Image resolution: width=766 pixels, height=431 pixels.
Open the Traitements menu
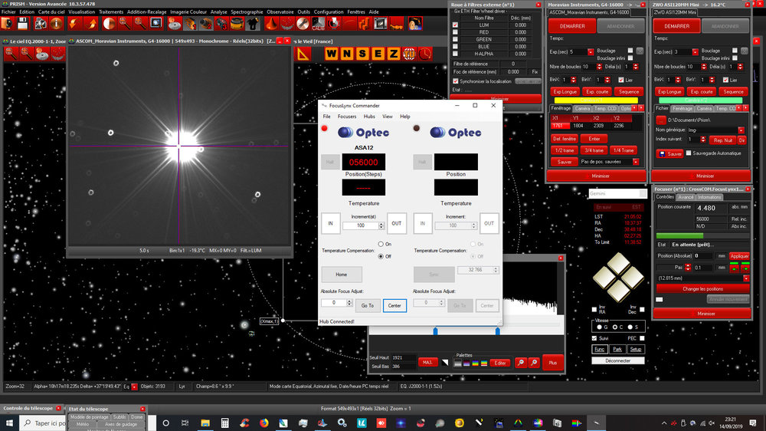point(111,12)
